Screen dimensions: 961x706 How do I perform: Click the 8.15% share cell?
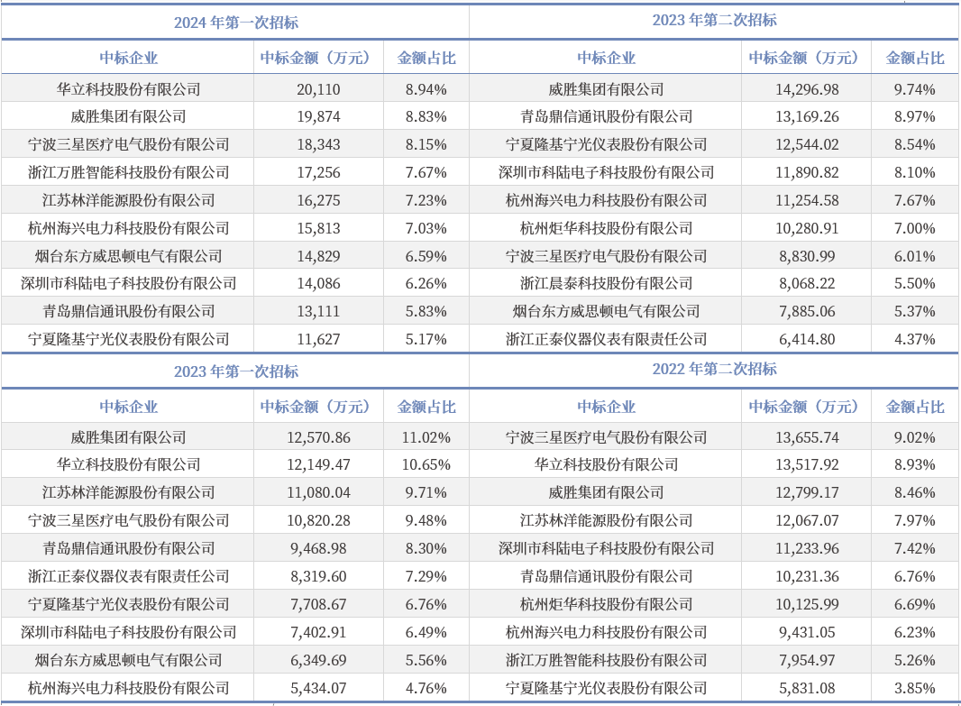pyautogui.click(x=426, y=144)
